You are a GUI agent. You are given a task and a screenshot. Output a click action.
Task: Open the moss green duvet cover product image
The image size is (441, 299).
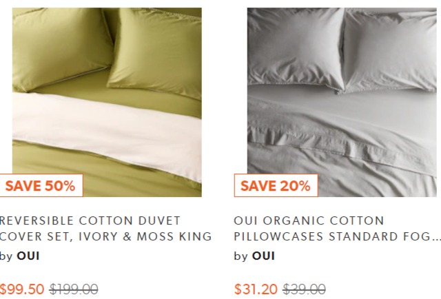click(x=107, y=102)
